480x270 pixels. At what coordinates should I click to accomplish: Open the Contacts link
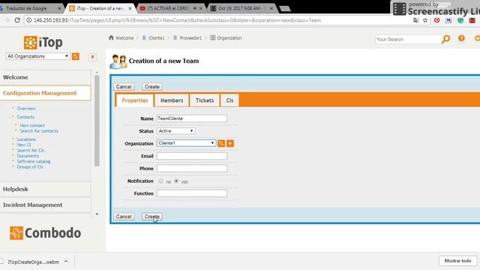coord(25,117)
